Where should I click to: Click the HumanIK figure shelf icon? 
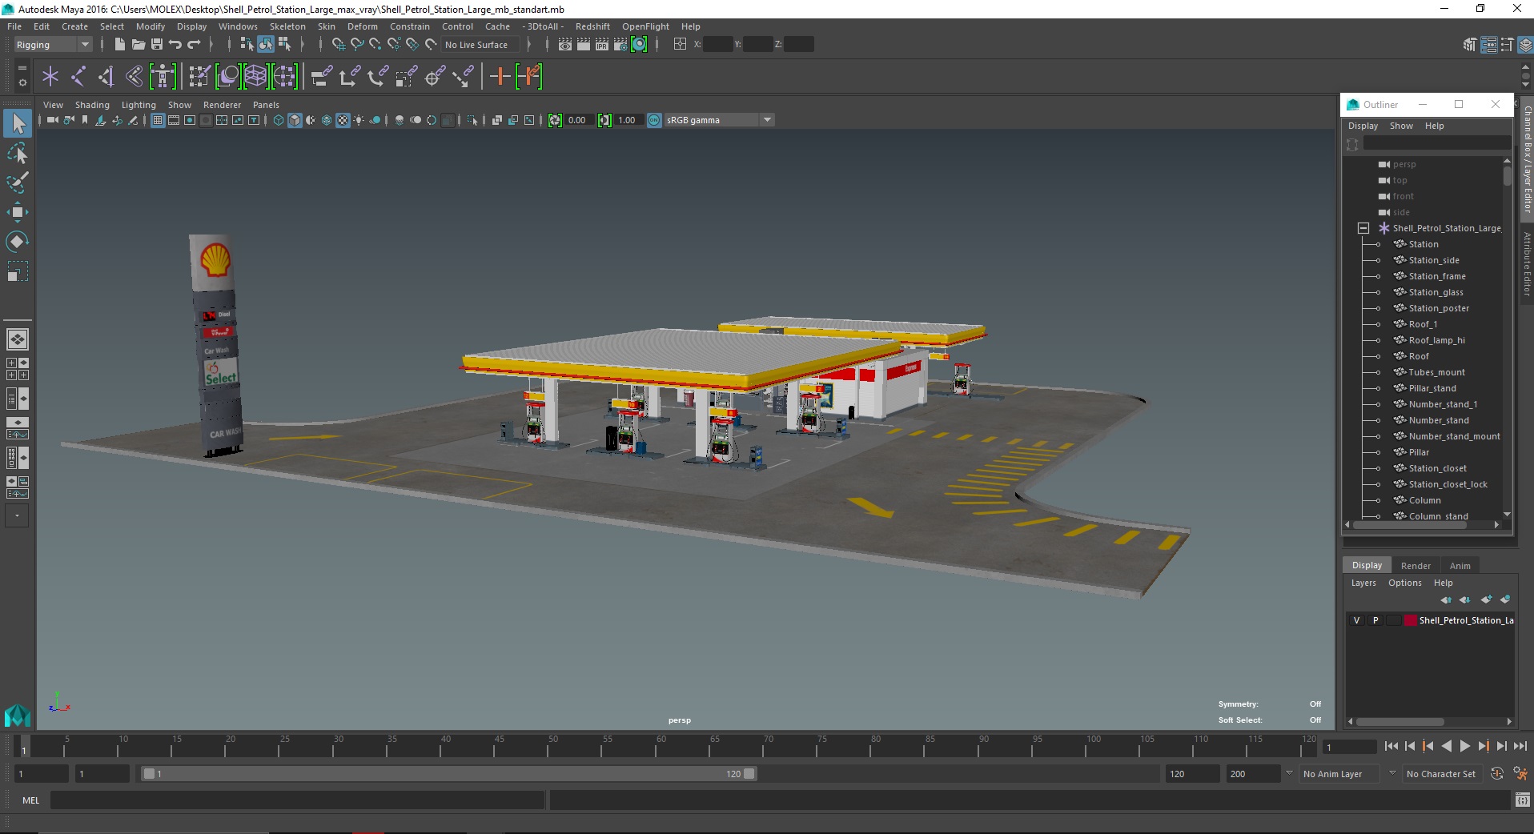(163, 77)
